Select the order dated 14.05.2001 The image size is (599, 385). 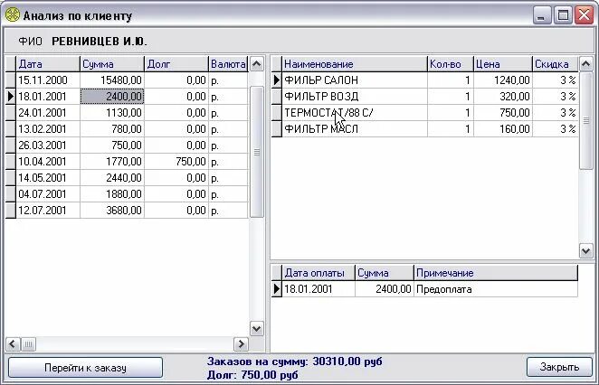pos(127,178)
